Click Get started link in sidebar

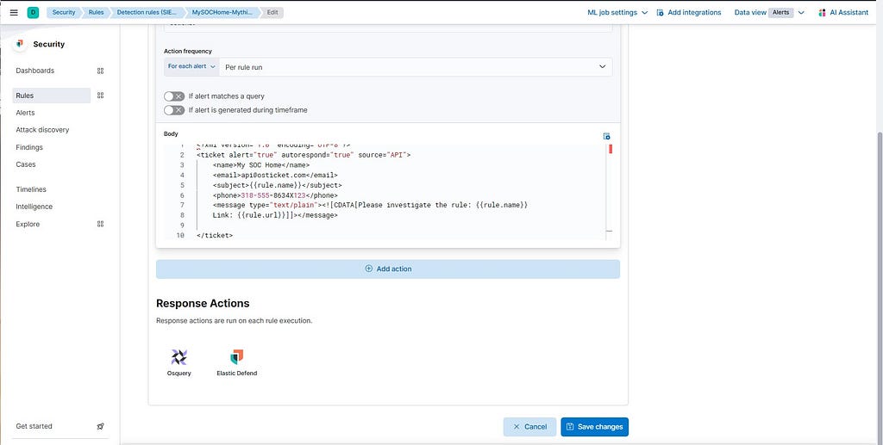click(34, 426)
